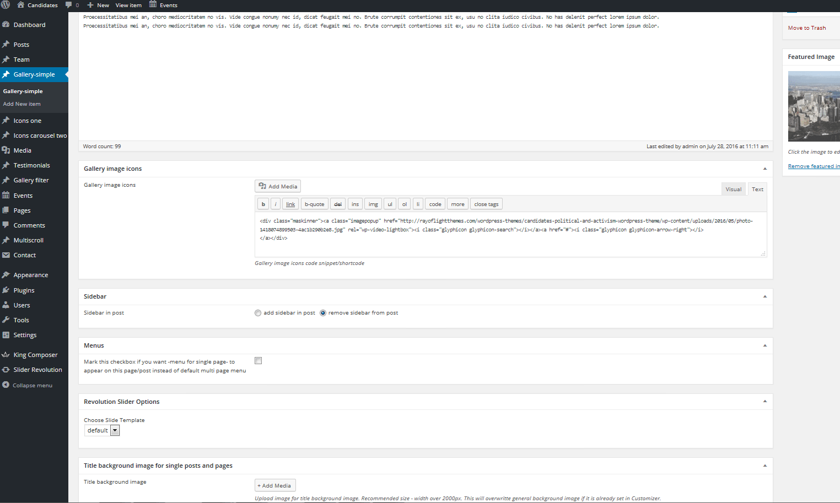Viewport: 840px width, 503px height.
Task: Enable the single page menu checkbox
Action: (x=258, y=361)
